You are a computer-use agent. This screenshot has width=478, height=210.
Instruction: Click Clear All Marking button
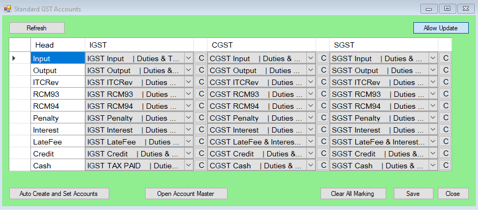click(x=353, y=194)
